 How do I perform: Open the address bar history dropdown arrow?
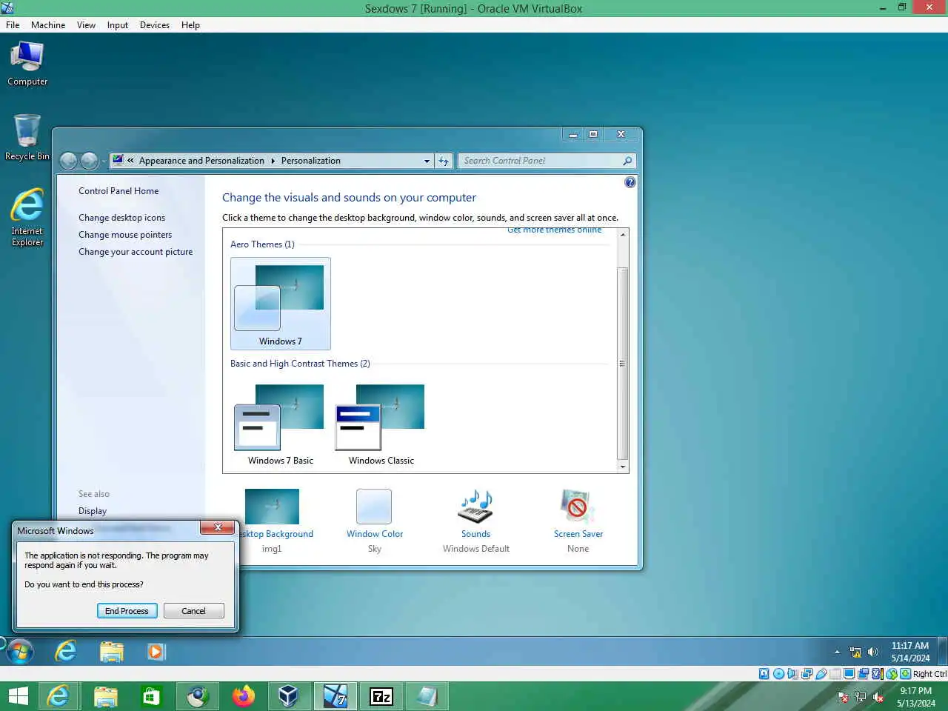click(x=427, y=161)
